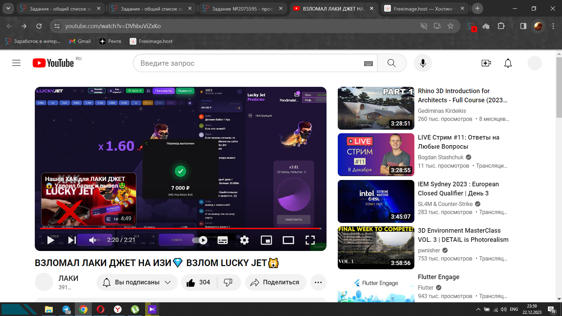The image size is (562, 316).
Task: Open the Create video icon
Action: [x=486, y=63]
